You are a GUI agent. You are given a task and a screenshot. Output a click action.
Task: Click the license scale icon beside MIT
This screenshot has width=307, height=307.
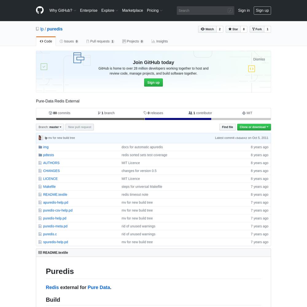pyautogui.click(x=244, y=113)
